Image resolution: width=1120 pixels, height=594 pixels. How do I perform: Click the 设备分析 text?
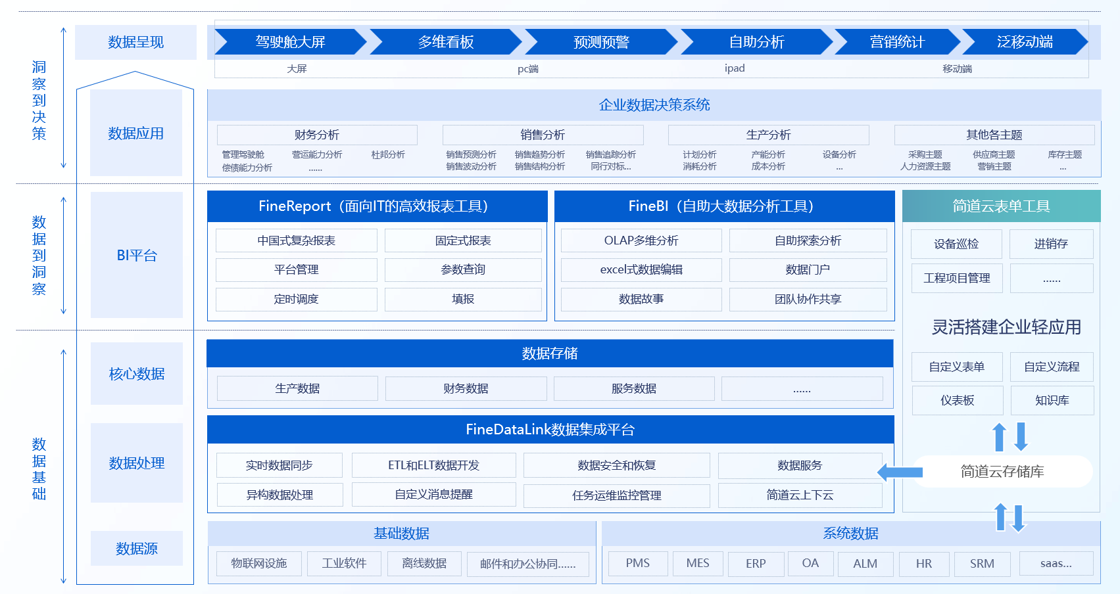pos(839,154)
